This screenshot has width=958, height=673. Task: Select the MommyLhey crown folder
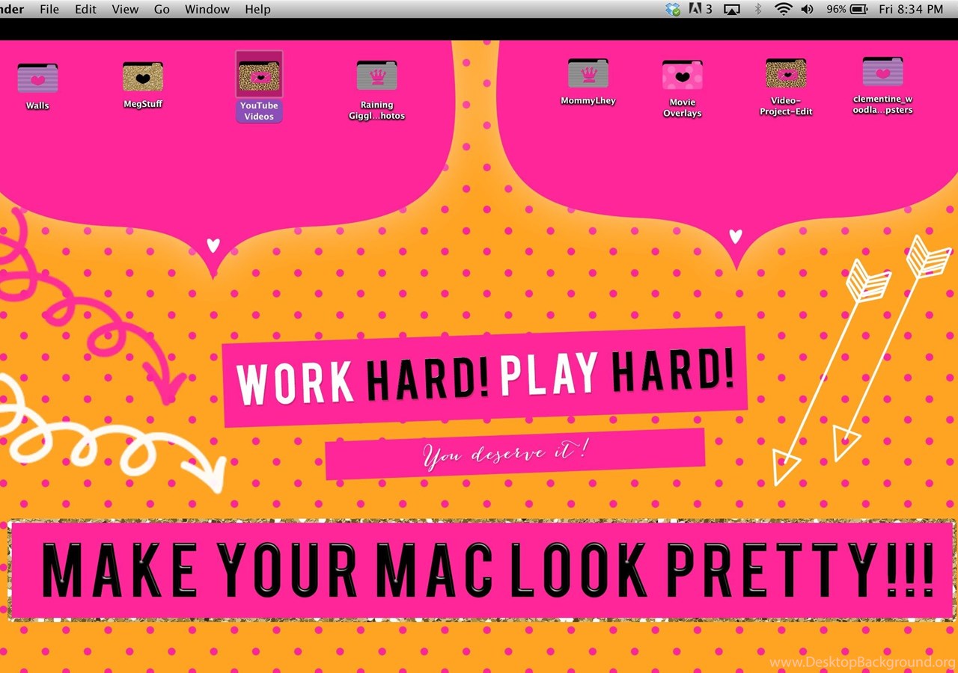tap(588, 73)
